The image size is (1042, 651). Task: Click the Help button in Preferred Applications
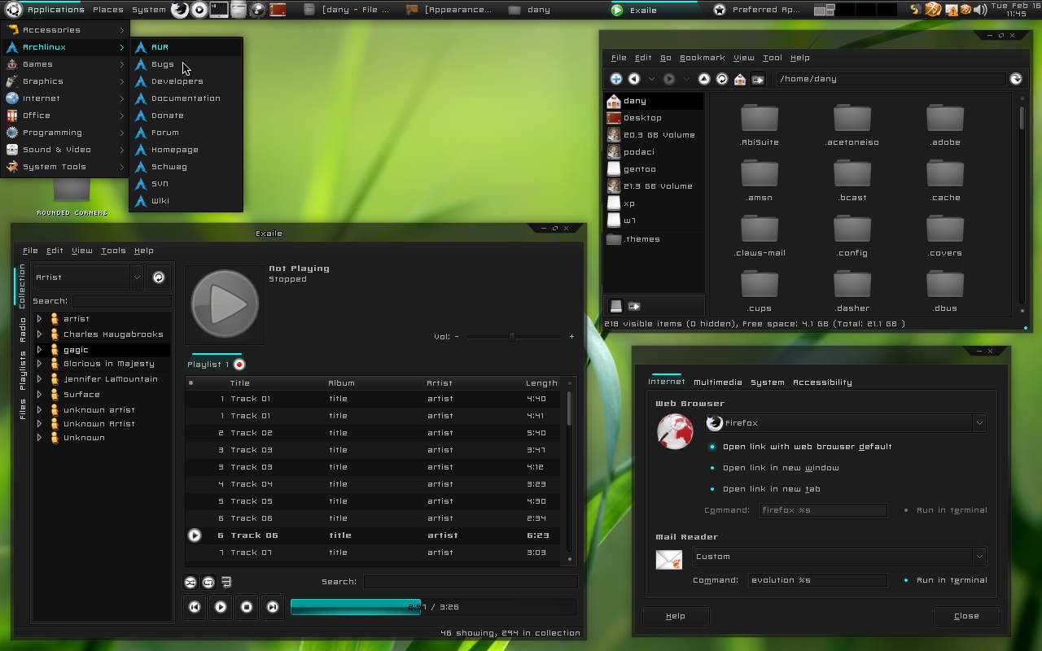(x=676, y=616)
